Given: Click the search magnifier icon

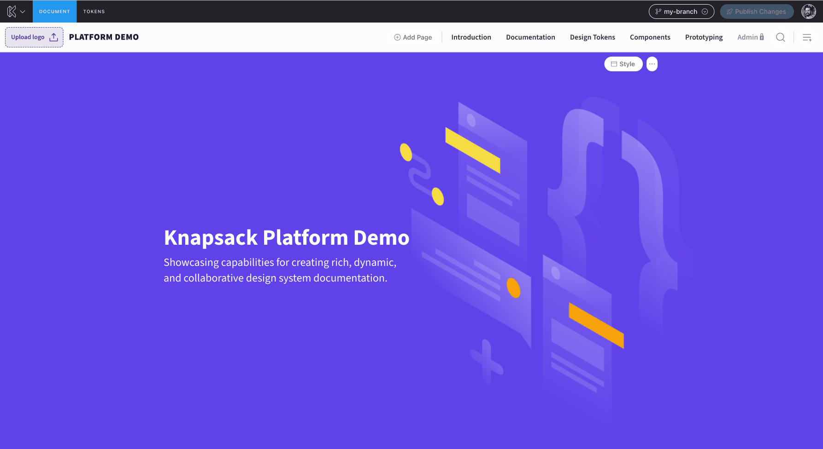Looking at the screenshot, I should [x=781, y=37].
